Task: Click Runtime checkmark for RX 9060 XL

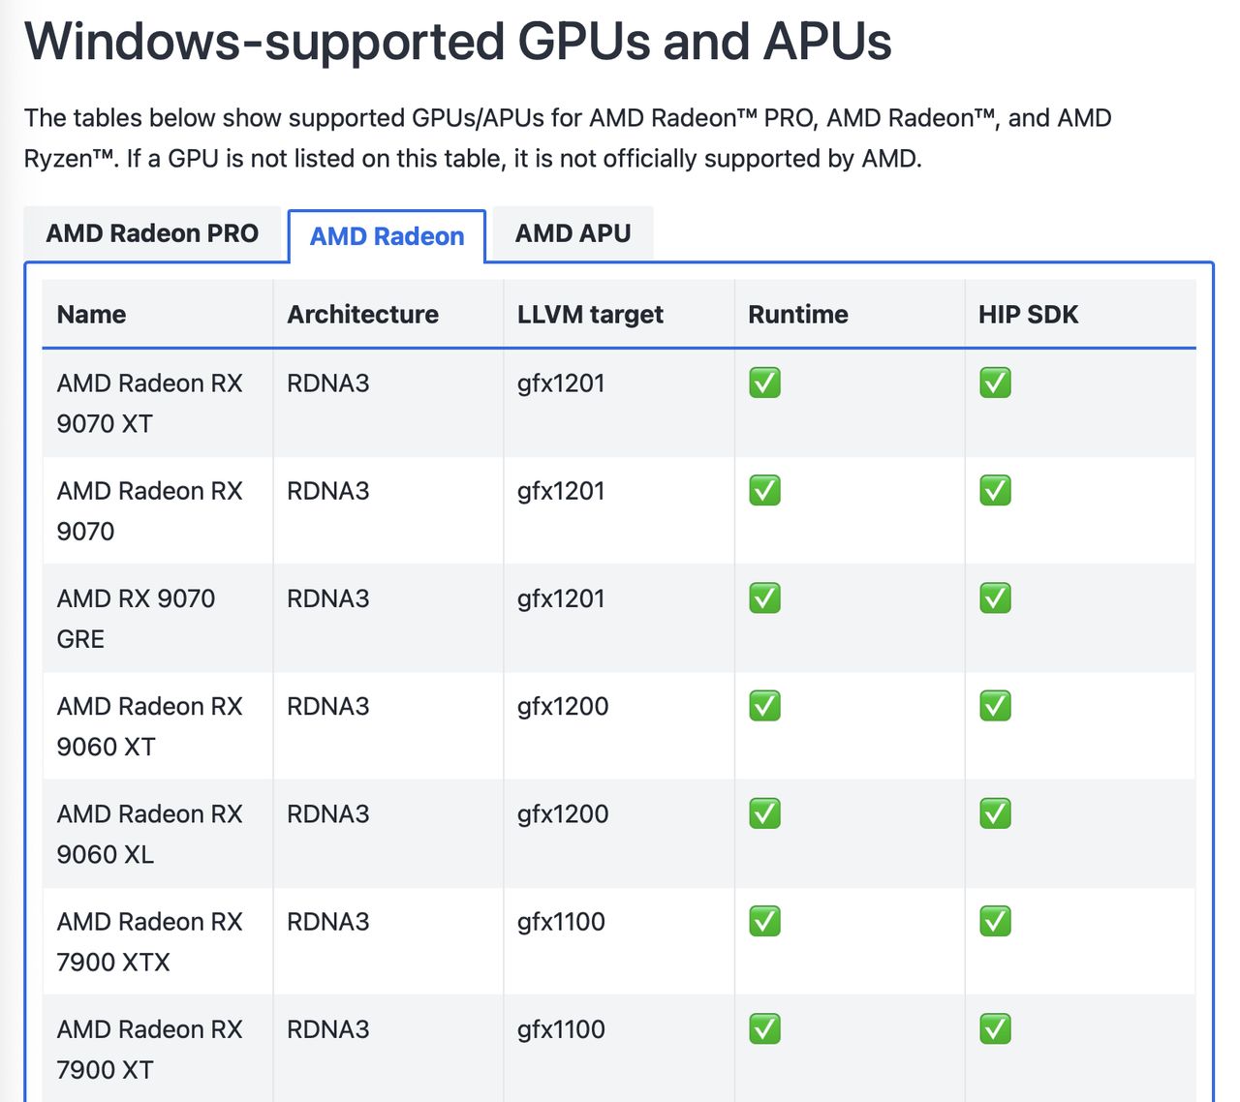Action: tap(764, 813)
